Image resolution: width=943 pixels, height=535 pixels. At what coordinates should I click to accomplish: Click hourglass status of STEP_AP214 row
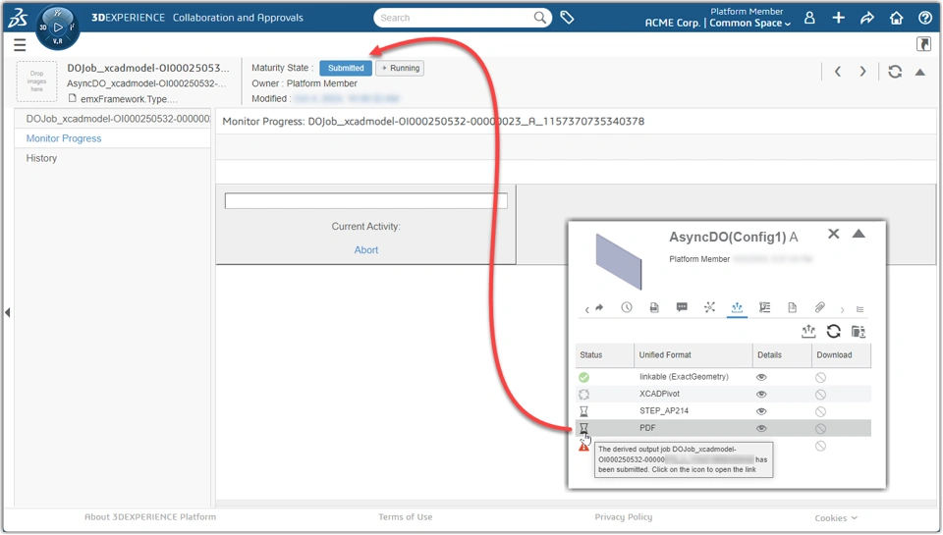[x=583, y=411]
